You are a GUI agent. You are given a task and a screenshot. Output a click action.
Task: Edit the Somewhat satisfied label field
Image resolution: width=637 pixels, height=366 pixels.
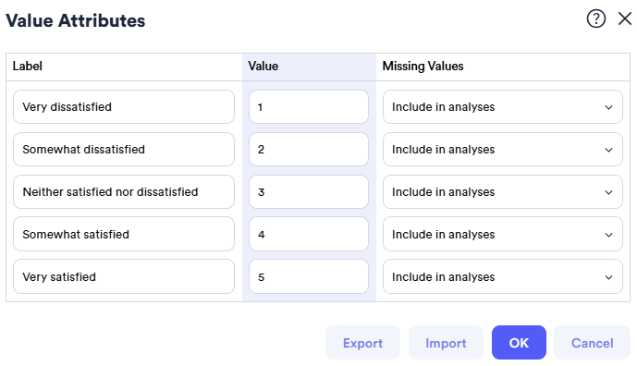point(124,234)
